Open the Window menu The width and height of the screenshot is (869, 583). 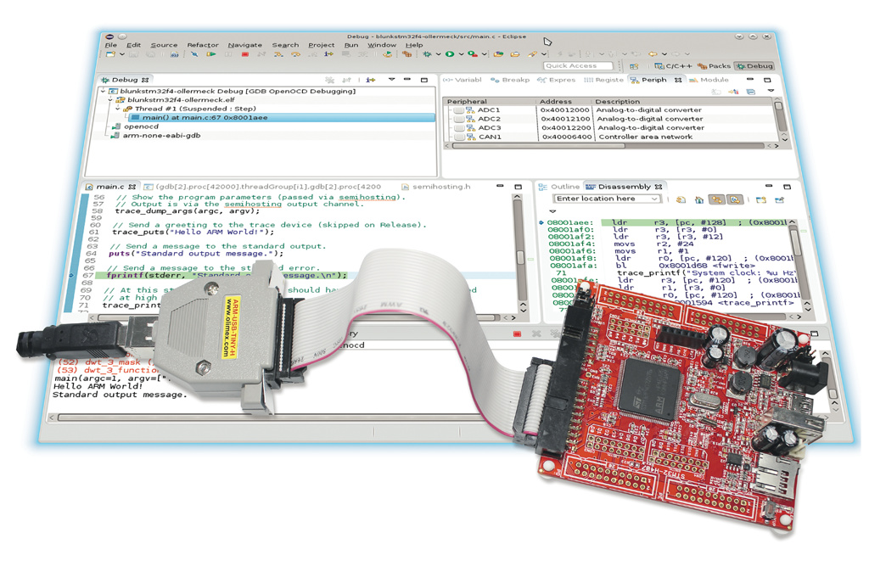(382, 45)
